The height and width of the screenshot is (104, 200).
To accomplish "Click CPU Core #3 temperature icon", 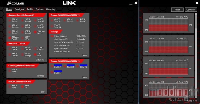I will click(22, 49).
